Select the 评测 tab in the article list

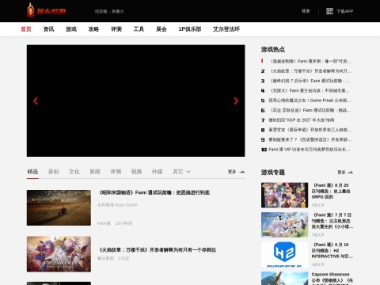116,172
